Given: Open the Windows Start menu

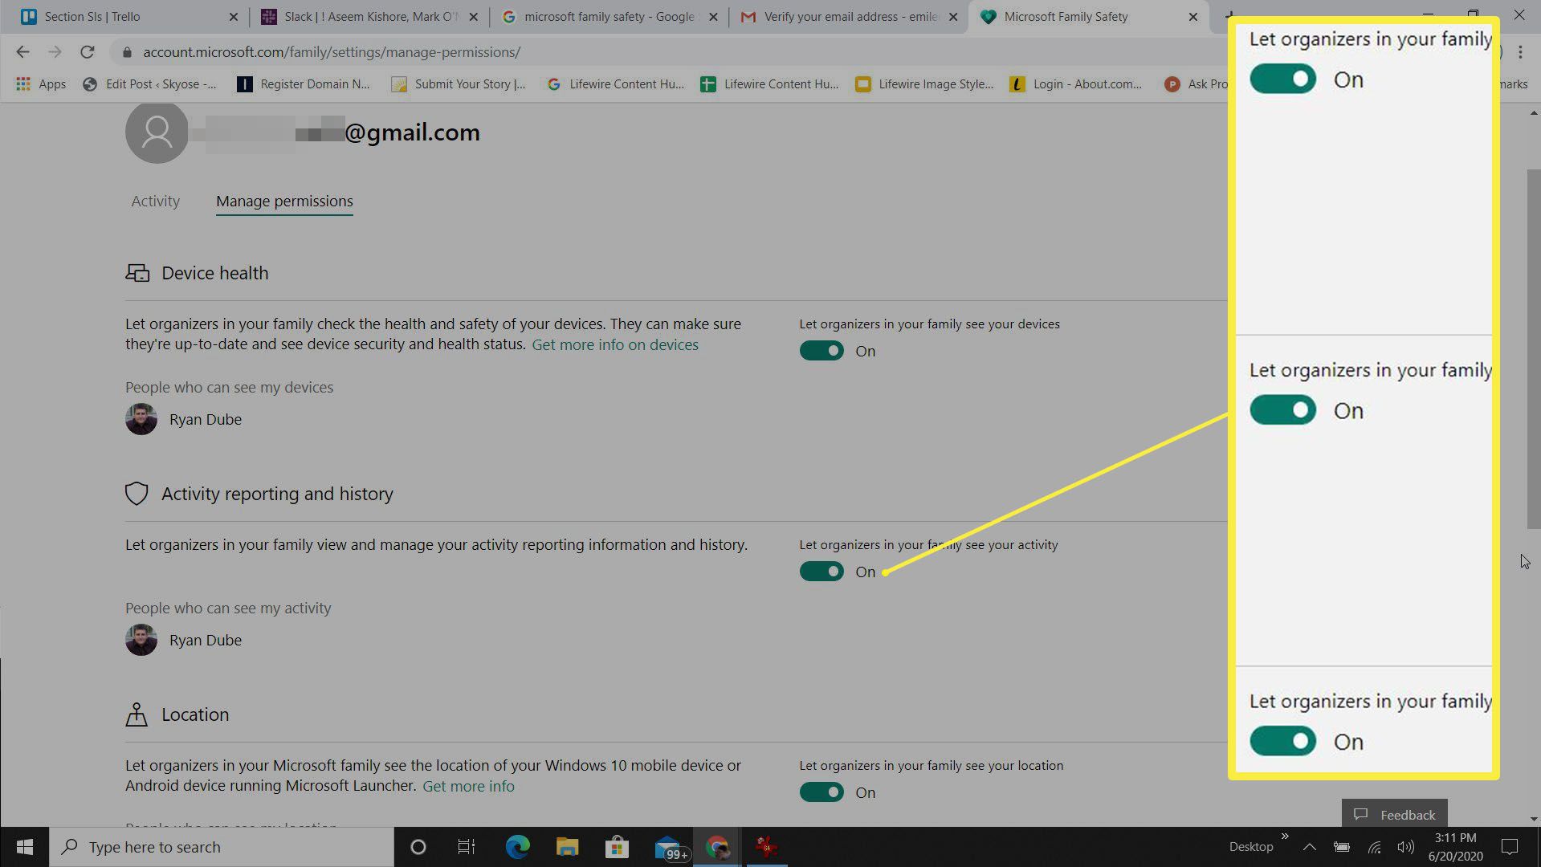Looking at the screenshot, I should (24, 847).
